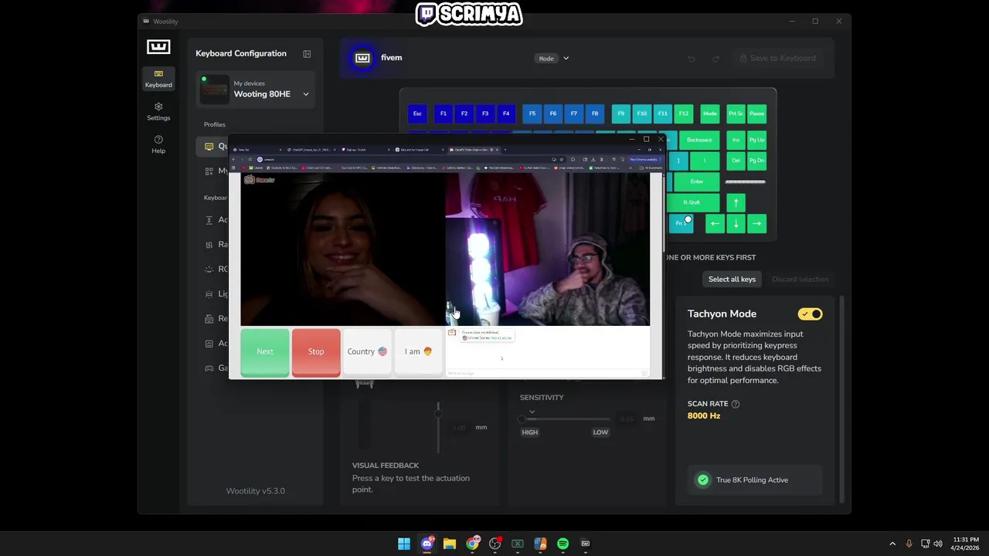Click the ome.tv chat message field

tap(547, 373)
